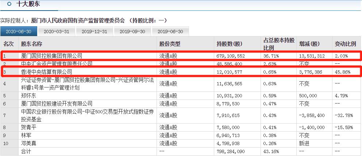This screenshot has width=362, height=156.
Task: Click total holdings 798,284,090
Action: click(230, 151)
